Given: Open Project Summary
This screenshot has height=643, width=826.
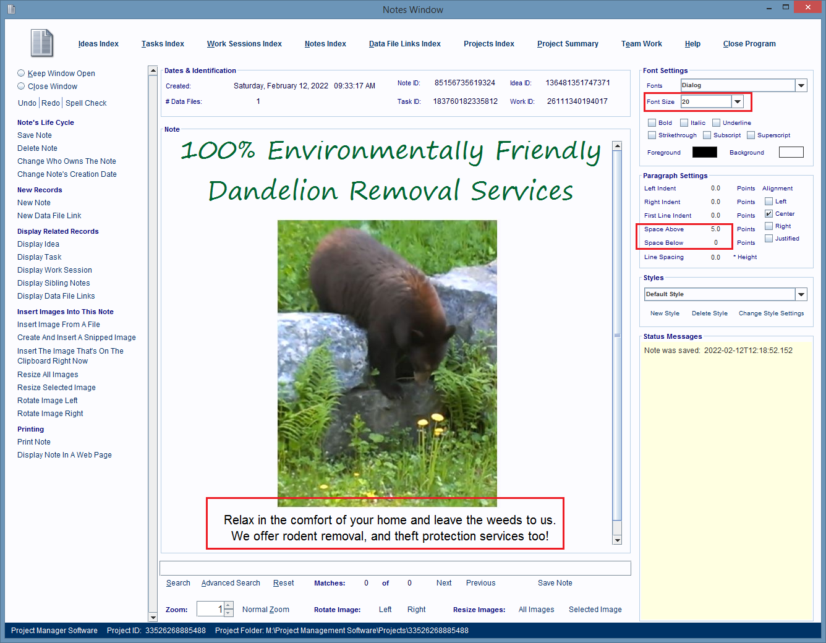Looking at the screenshot, I should (568, 44).
